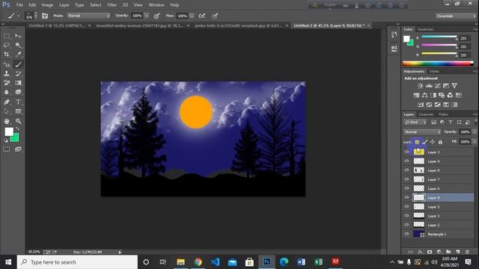The image size is (479, 269).
Task: Open layer blend mode Normal dropdown
Action: [x=422, y=132]
